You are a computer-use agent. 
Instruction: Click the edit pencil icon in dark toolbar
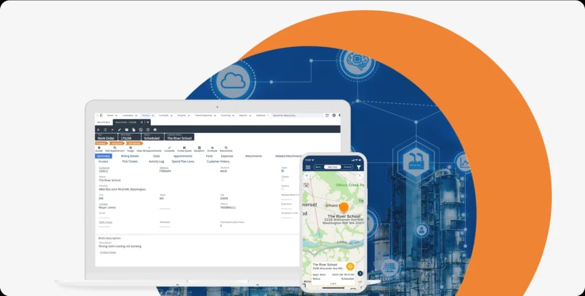click(x=119, y=129)
